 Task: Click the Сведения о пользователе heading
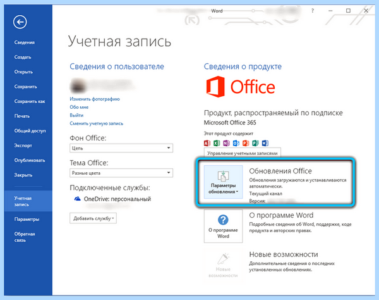117,66
